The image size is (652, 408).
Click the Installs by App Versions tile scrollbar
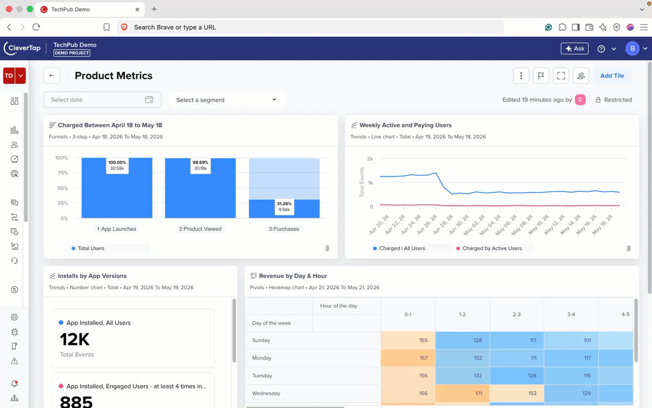[x=234, y=330]
